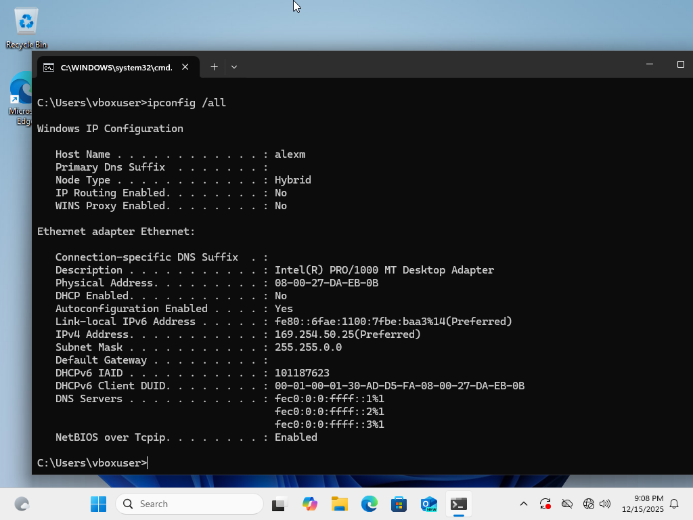Show hidden system tray icons

click(523, 504)
